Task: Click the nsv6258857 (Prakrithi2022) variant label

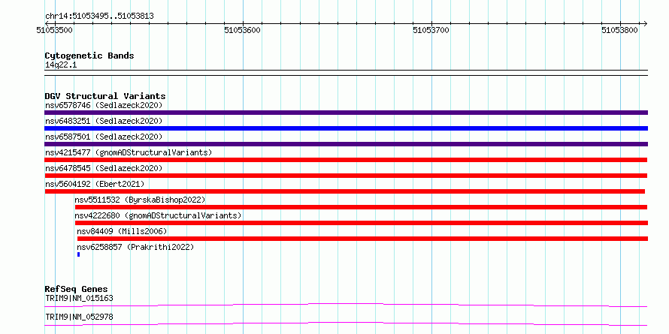Action: tap(135, 247)
